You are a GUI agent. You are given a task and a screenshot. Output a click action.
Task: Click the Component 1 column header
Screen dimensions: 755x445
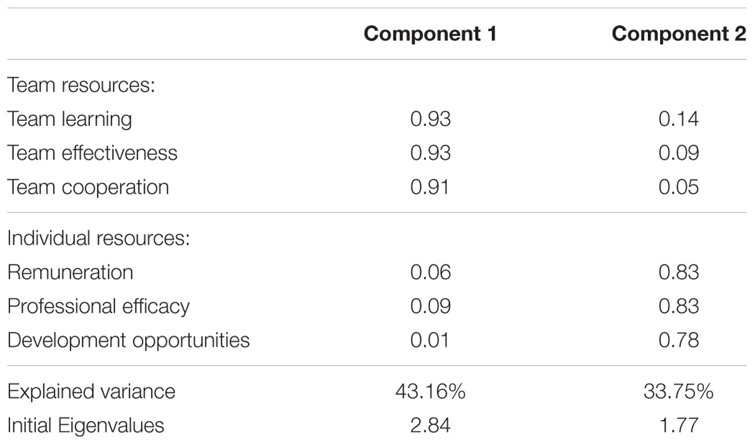pyautogui.click(x=430, y=34)
